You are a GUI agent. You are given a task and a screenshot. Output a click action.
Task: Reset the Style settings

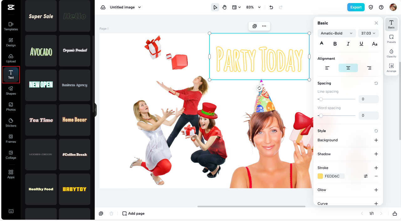pyautogui.click(x=376, y=131)
